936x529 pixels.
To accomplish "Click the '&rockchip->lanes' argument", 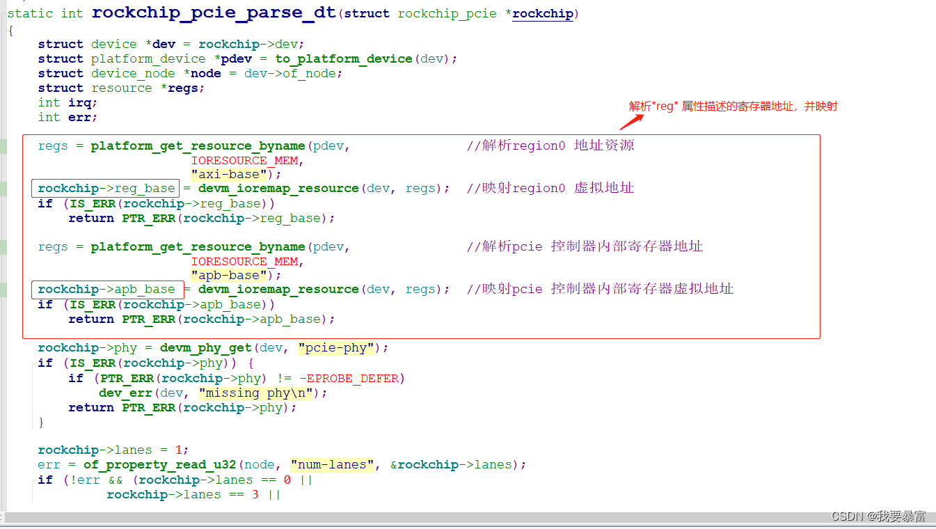I will pos(450,465).
